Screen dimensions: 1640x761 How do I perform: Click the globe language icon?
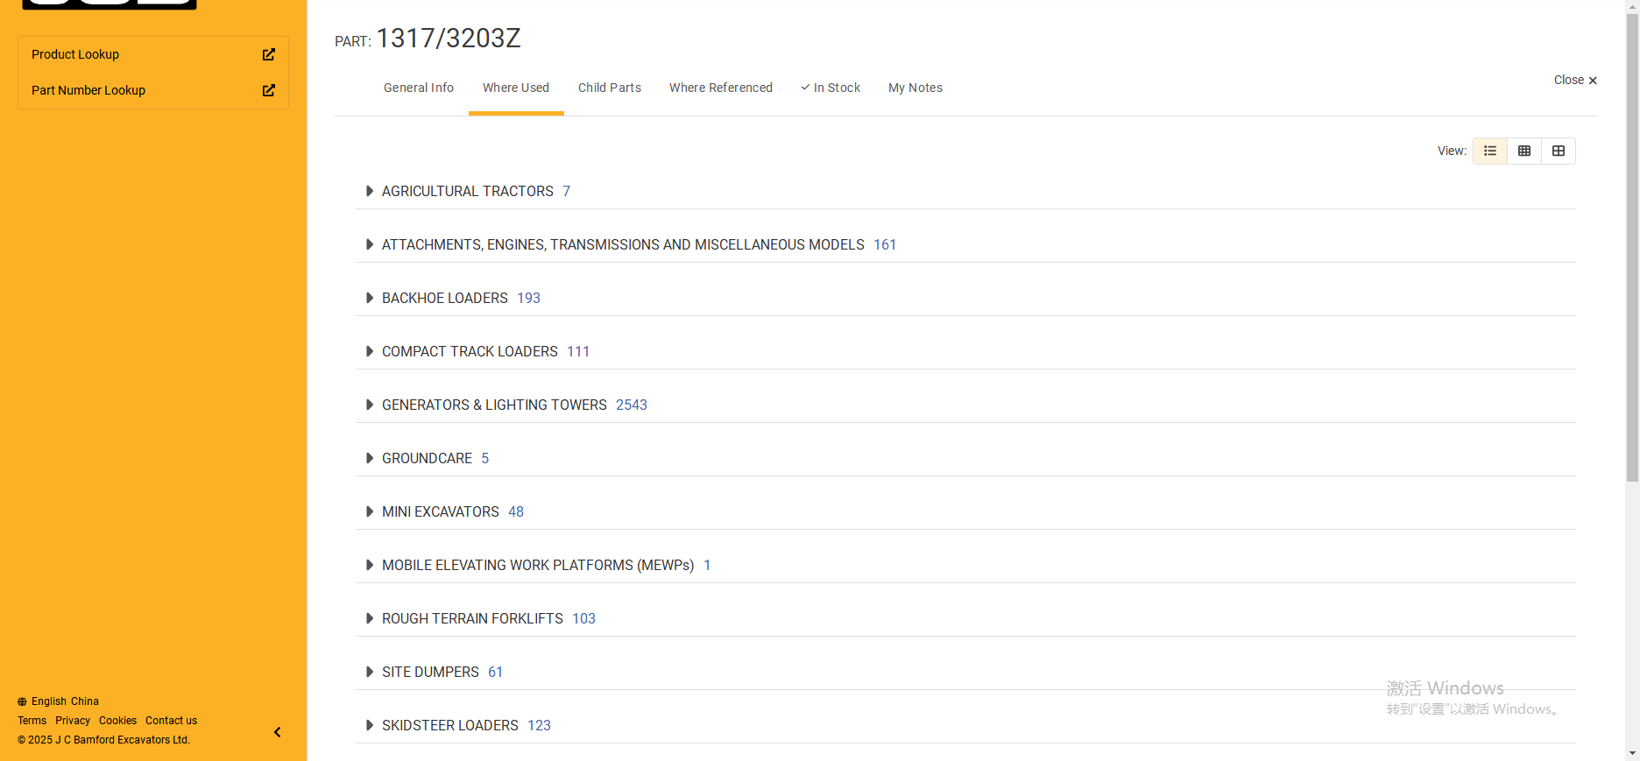click(x=22, y=701)
